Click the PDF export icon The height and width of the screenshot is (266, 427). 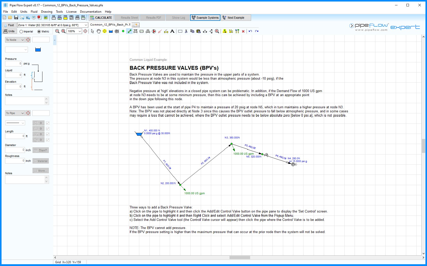(x=39, y=17)
